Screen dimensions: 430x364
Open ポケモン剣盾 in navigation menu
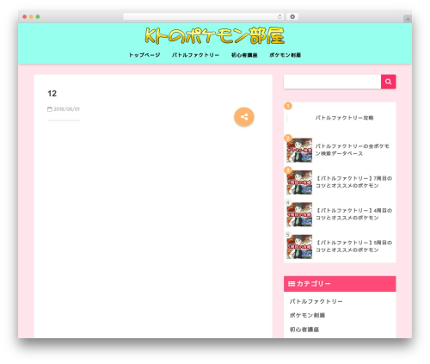(x=285, y=55)
